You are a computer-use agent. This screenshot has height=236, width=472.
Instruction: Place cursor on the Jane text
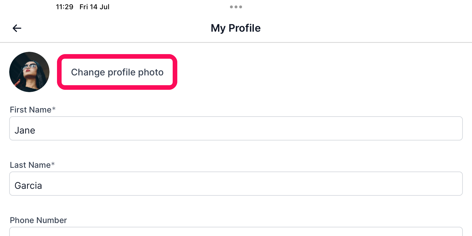[x=25, y=130]
